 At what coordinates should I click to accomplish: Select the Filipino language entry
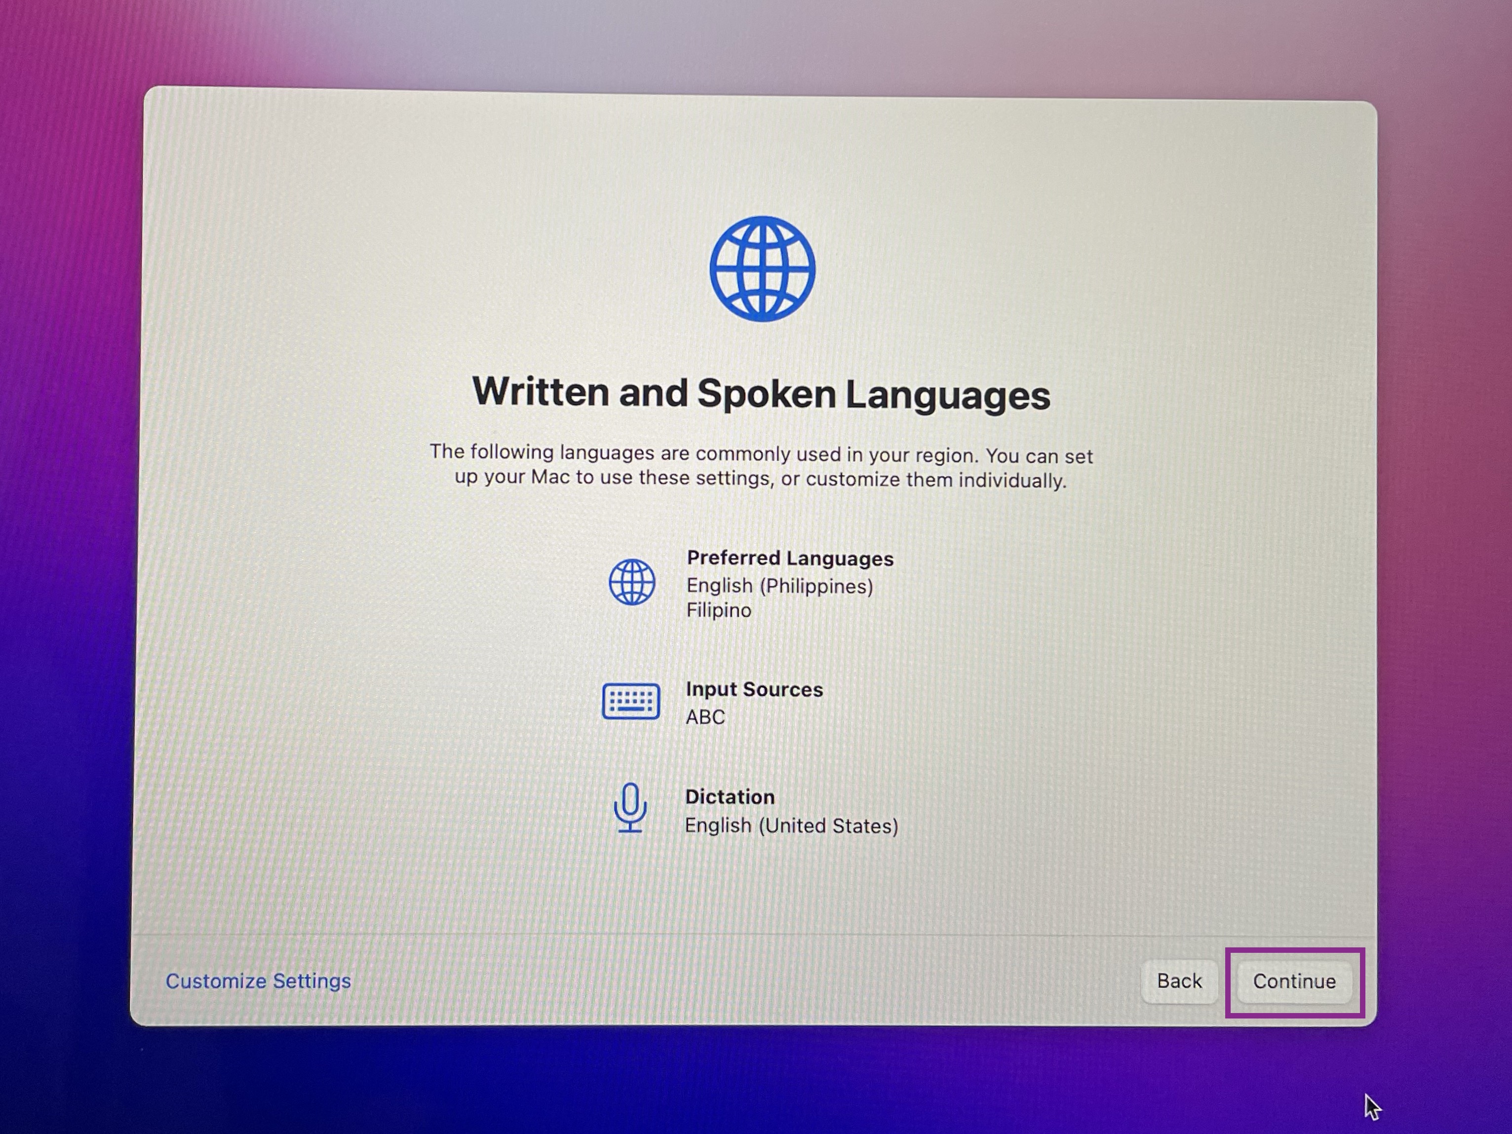point(718,610)
